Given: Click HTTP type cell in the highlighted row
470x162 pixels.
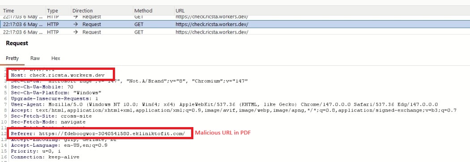Looking at the screenshot, I should (53, 24).
